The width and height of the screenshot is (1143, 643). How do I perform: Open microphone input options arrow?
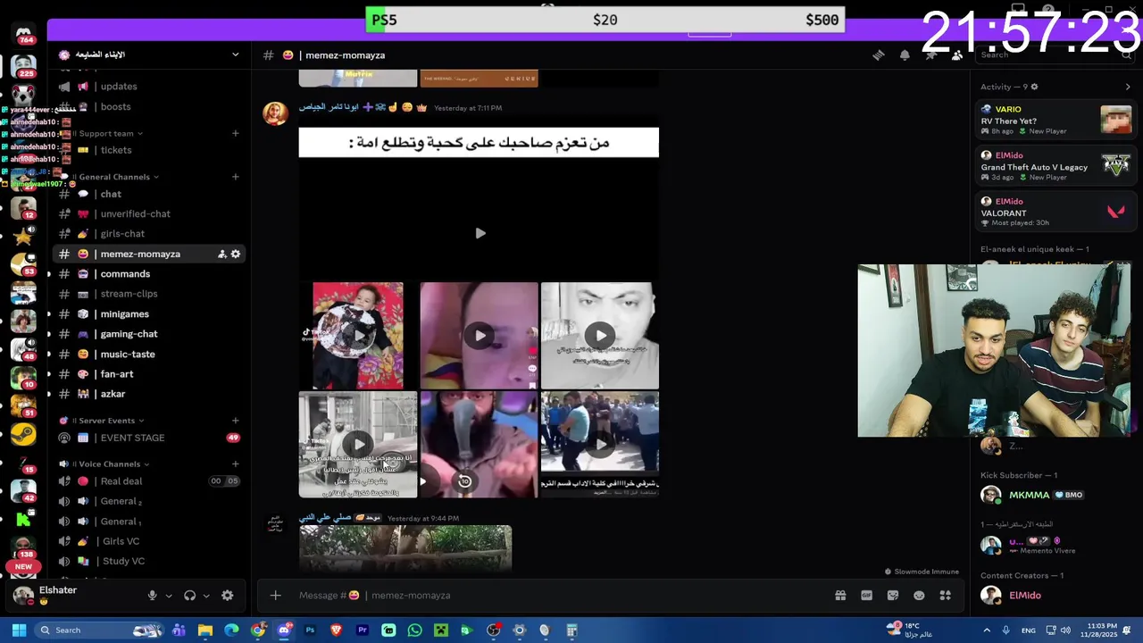tap(169, 596)
